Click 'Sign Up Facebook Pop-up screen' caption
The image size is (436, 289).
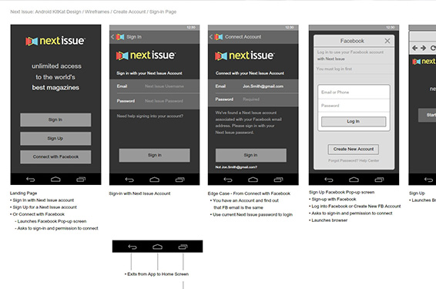click(341, 192)
